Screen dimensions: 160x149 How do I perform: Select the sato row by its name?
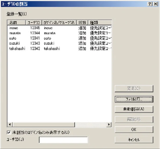pyautogui.click(x=13, y=38)
